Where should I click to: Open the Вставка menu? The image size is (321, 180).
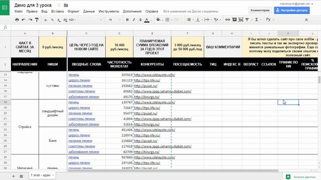(x=57, y=11)
